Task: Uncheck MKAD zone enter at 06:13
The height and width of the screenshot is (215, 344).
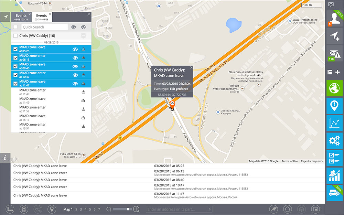Action: [x=15, y=58]
